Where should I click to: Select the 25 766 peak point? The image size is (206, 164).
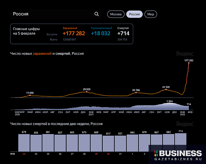point(136,92)
